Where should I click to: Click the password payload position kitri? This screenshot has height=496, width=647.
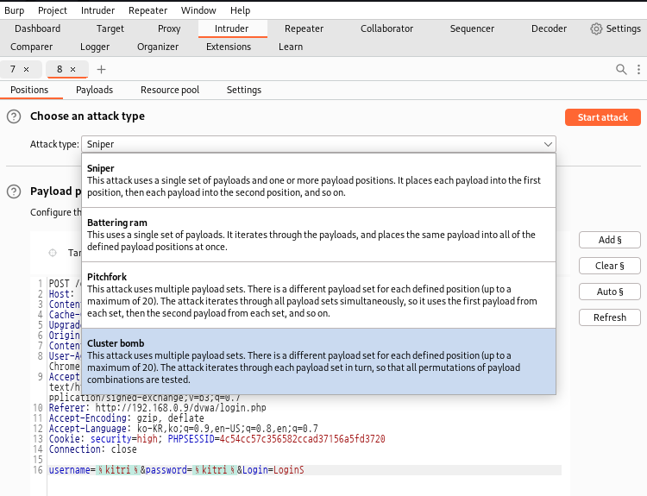(215, 470)
